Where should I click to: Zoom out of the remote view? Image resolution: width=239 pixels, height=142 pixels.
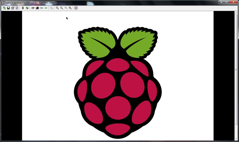click(61, 8)
